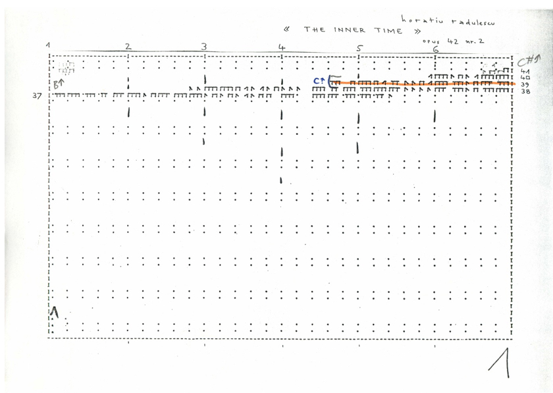Click section marker 3 above the grid
This screenshot has width=553, height=393.
pyautogui.click(x=205, y=46)
